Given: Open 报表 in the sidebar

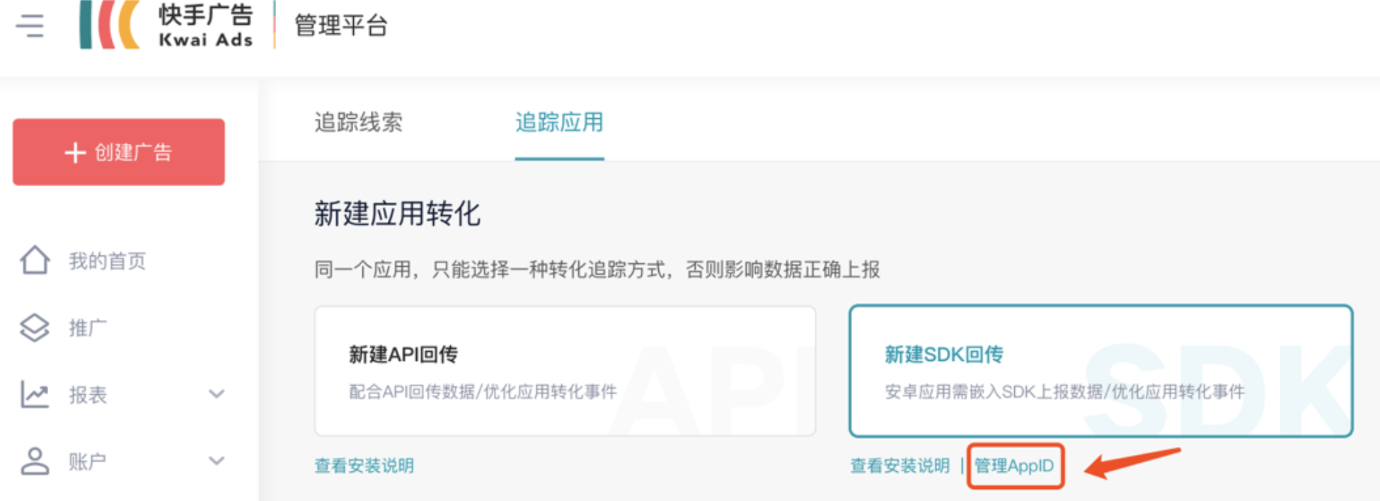Looking at the screenshot, I should [88, 395].
